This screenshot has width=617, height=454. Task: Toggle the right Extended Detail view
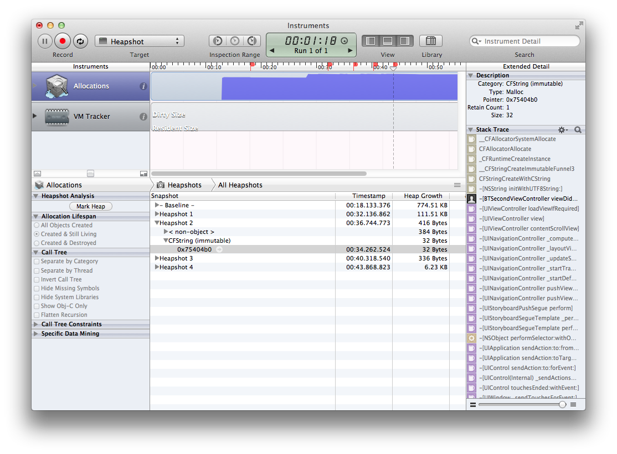(x=405, y=41)
